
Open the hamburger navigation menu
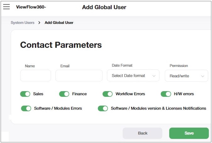click(6, 7)
